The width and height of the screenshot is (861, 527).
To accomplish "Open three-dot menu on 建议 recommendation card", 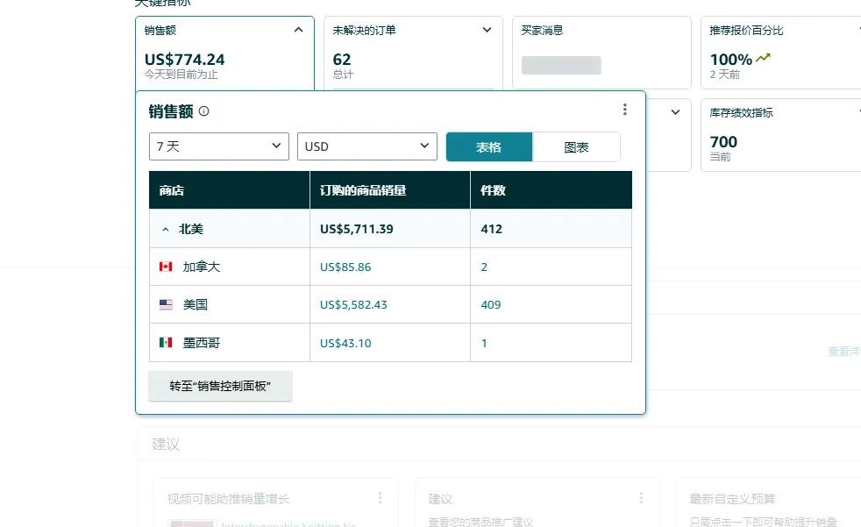I will 641,498.
